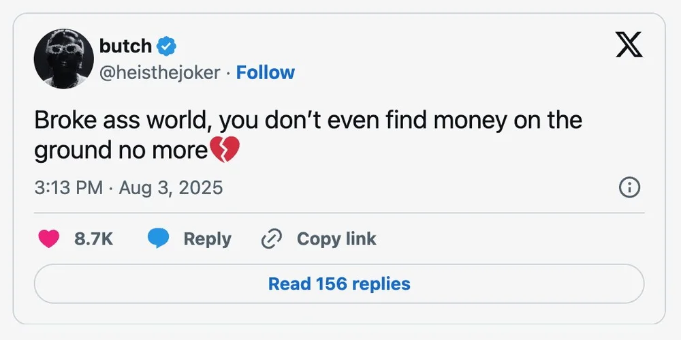Image resolution: width=681 pixels, height=340 pixels.
Task: Follow the @heisthejoker account
Action: (265, 72)
